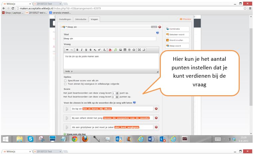Add a Combinatie question type
Viewport: 254px width, 154px height.
[x=177, y=29]
